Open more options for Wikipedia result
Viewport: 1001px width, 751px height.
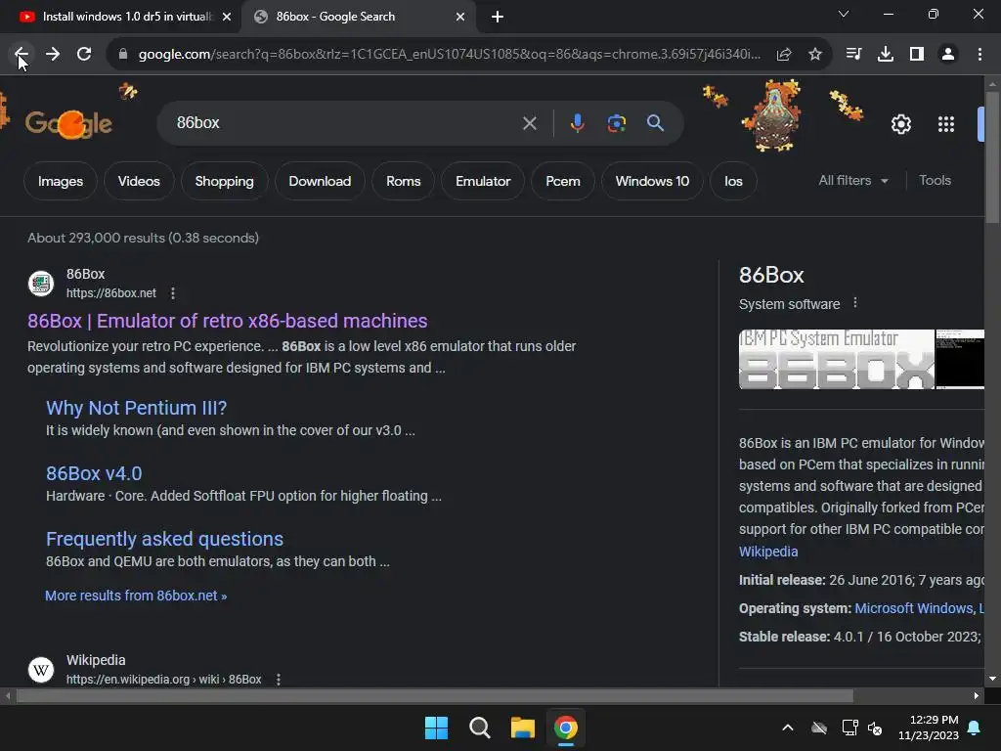pos(279,680)
